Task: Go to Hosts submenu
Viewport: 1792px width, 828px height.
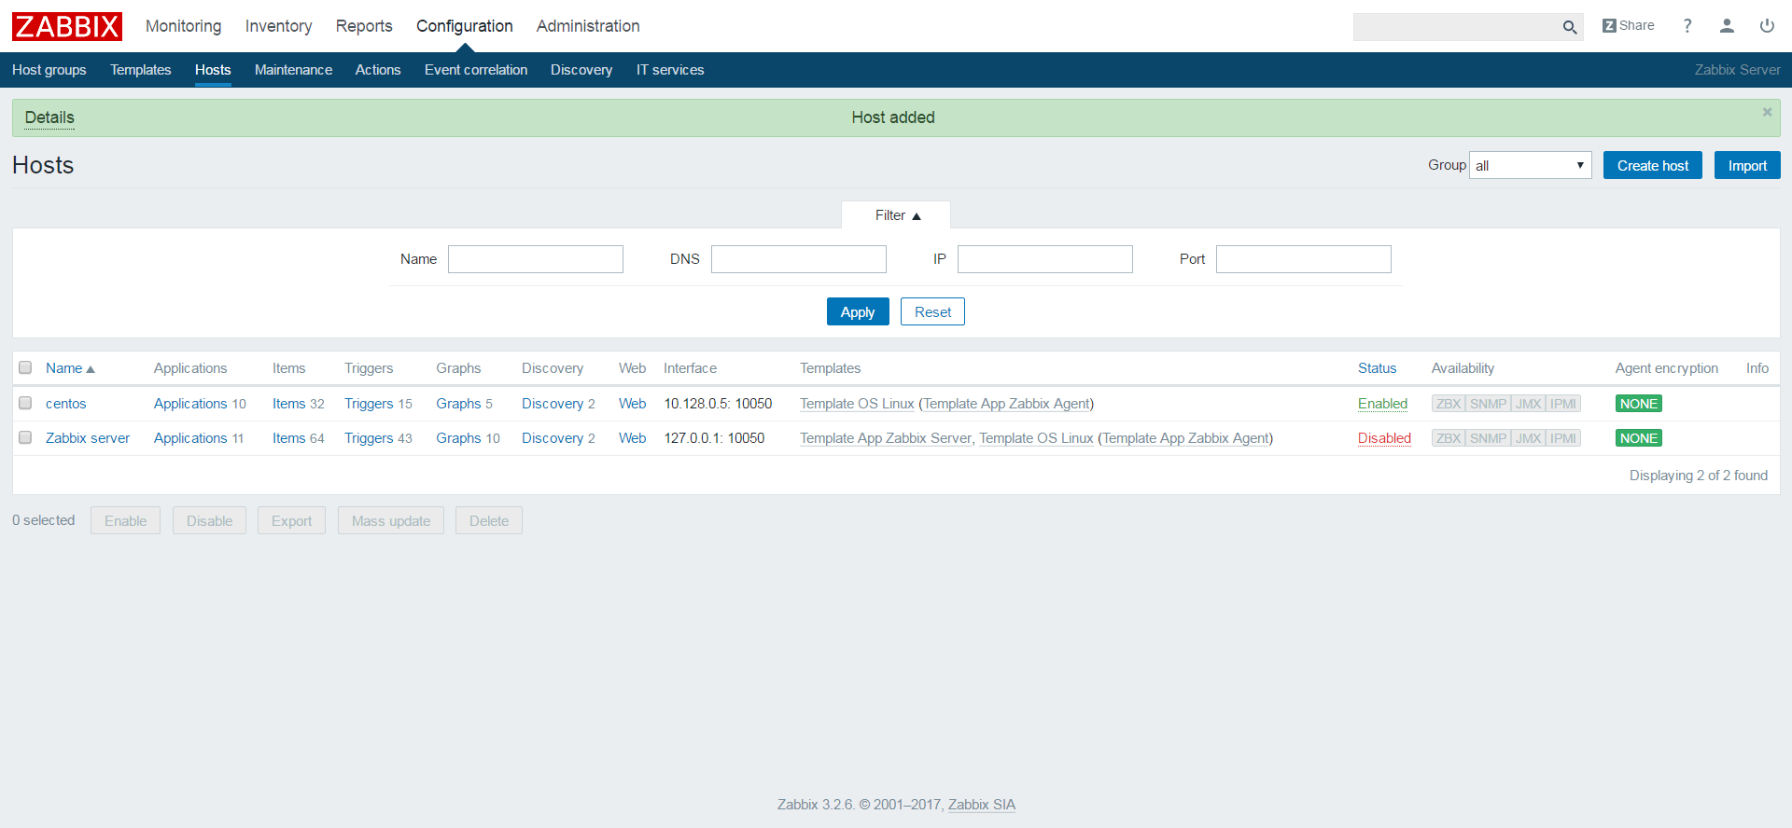Action: (x=213, y=70)
